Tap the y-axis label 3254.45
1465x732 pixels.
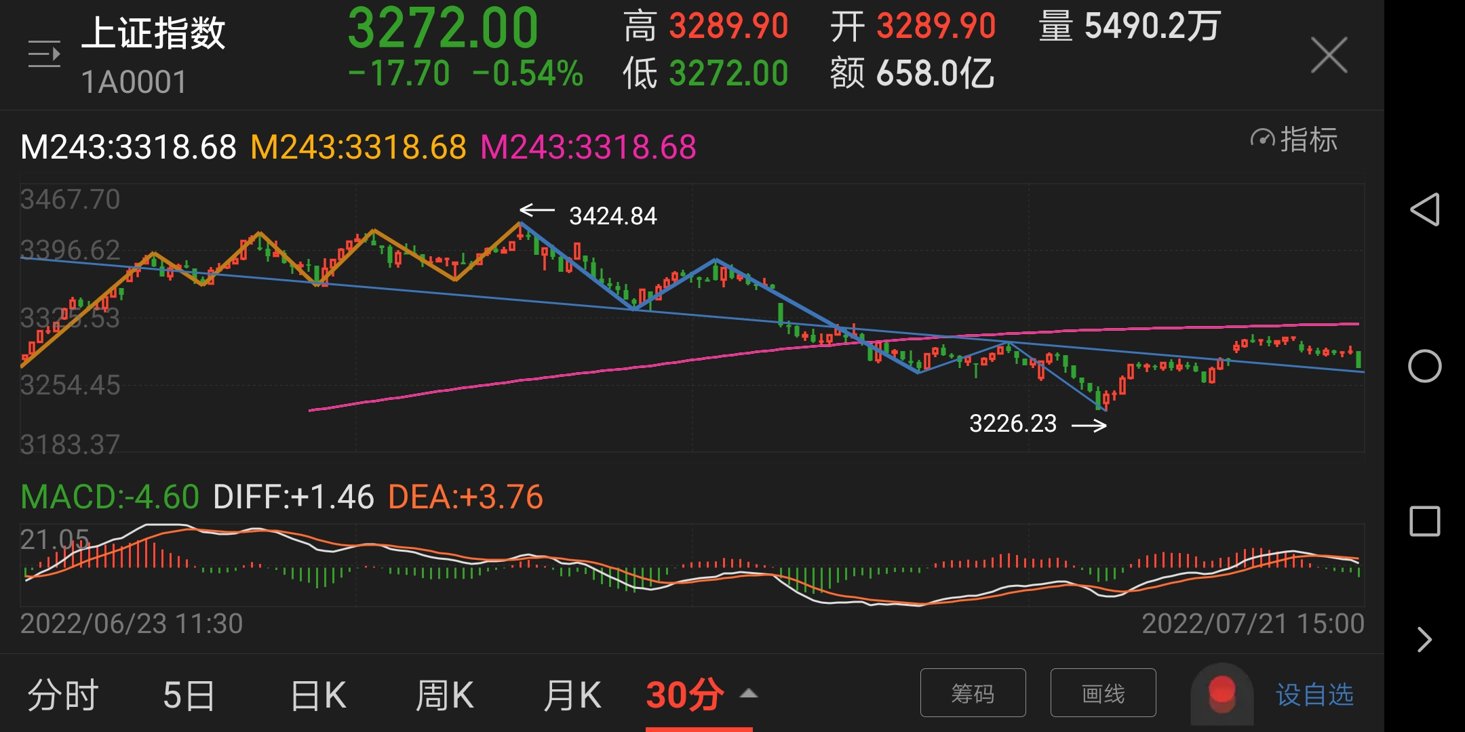coord(70,385)
